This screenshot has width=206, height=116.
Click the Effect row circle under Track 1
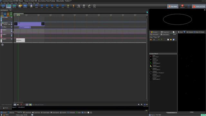pos(12,27)
